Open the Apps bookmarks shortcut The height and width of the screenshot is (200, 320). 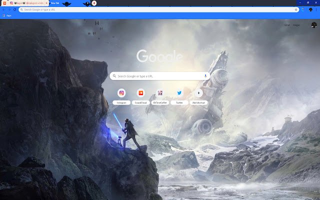[x=6, y=15]
